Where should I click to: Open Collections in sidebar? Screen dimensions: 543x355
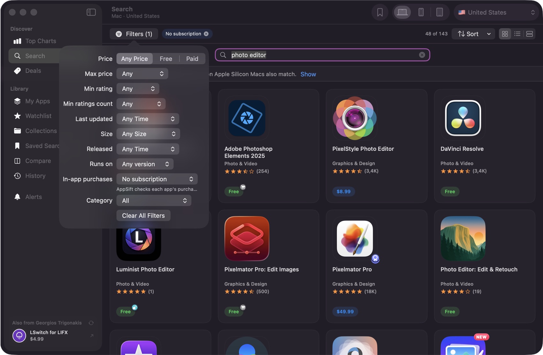point(35,131)
